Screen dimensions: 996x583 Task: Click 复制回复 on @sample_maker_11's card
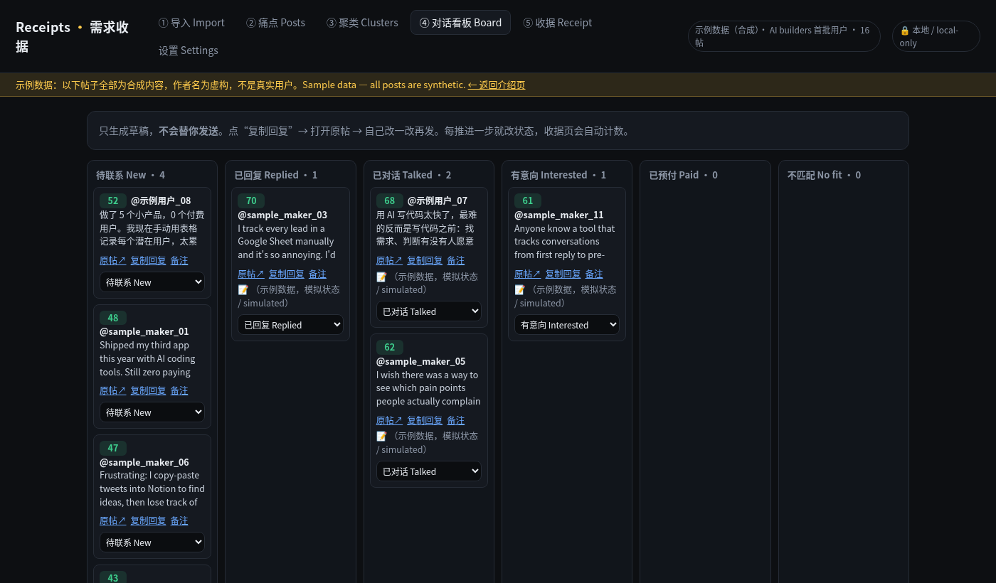(563, 274)
